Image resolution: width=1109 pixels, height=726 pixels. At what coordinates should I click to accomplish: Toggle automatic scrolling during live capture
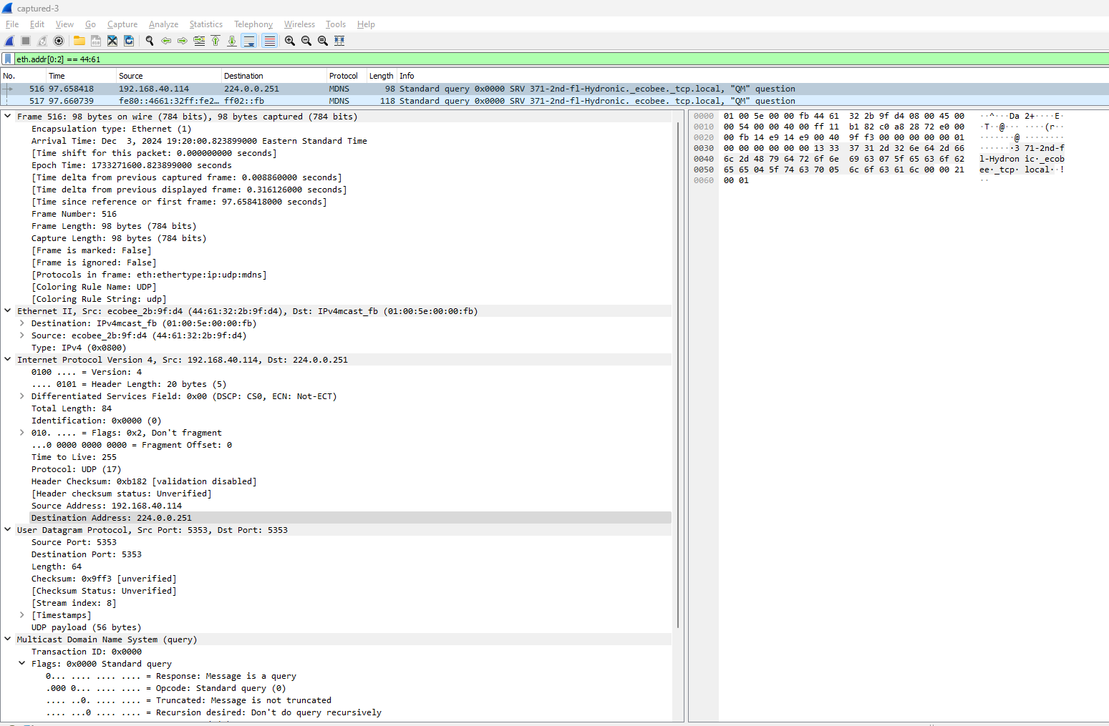[248, 41]
